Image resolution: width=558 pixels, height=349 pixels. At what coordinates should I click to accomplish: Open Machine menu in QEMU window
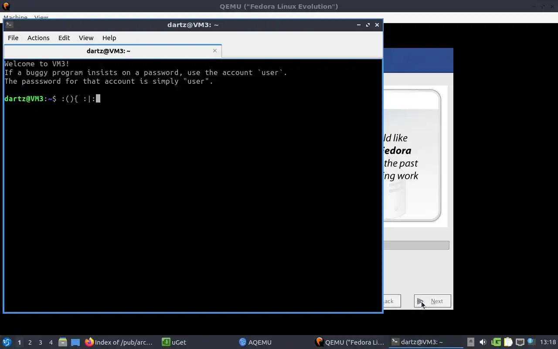coord(15,18)
